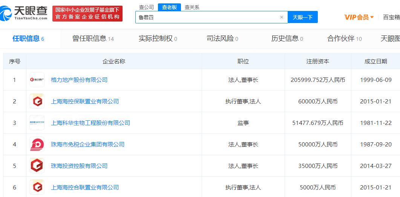
Task: Switch to the 查关系 search tab
Action: click(192, 7)
